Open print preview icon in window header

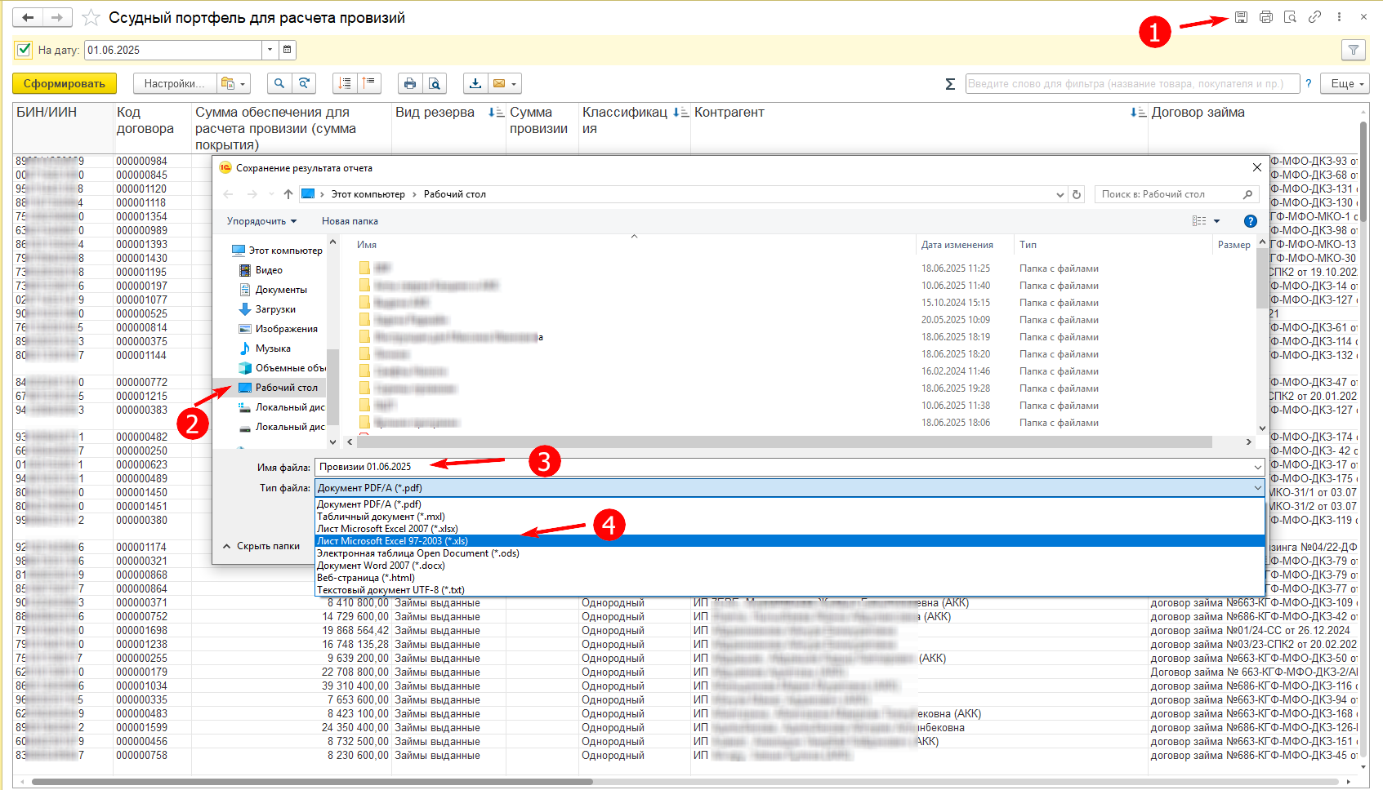(x=1290, y=17)
